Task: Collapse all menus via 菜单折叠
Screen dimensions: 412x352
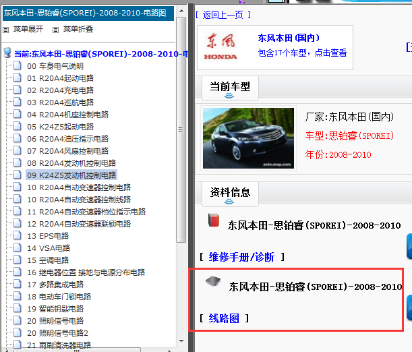Action: pyautogui.click(x=78, y=29)
